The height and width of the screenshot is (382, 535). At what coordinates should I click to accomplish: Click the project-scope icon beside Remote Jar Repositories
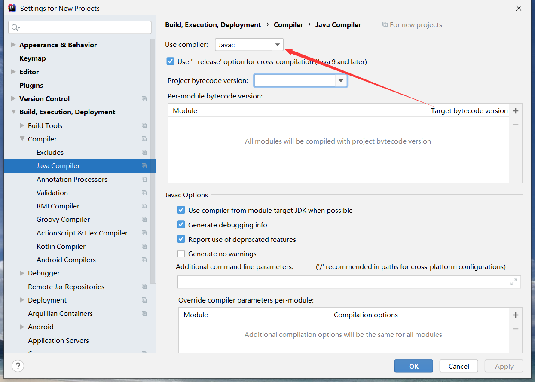(x=144, y=287)
